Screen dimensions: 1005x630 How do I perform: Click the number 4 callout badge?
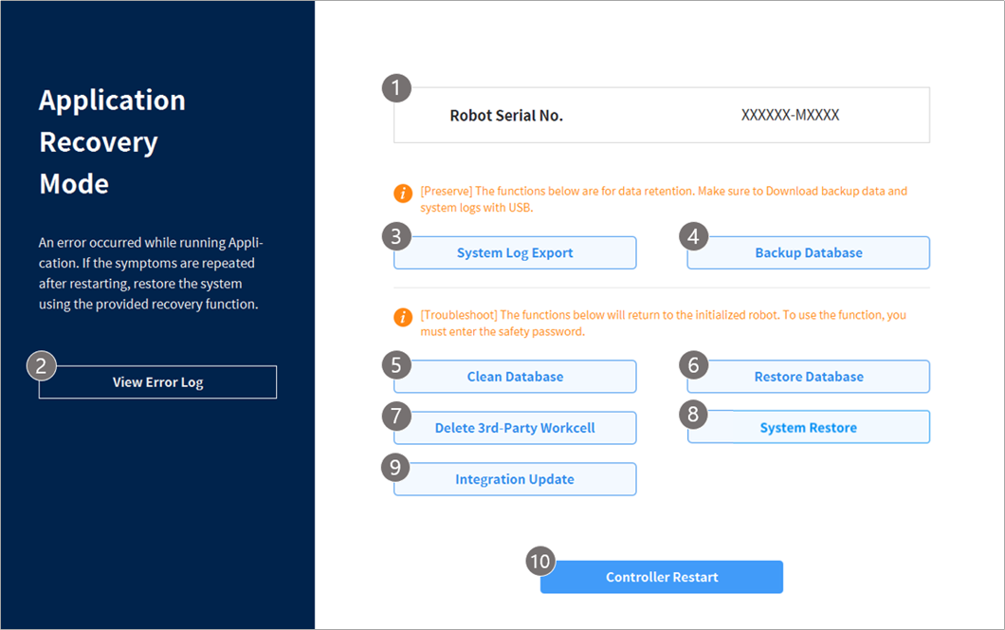[694, 236]
